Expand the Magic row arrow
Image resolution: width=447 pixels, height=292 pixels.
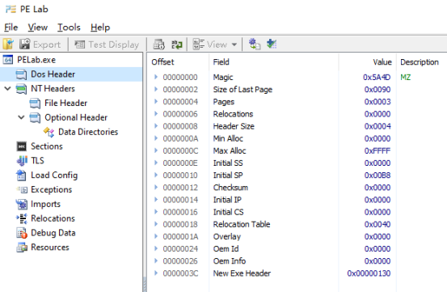click(x=156, y=77)
